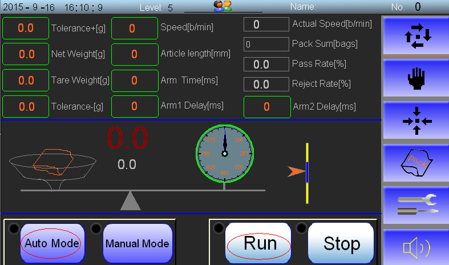
Task: Open the Pack bag icon button
Action: pos(416,163)
